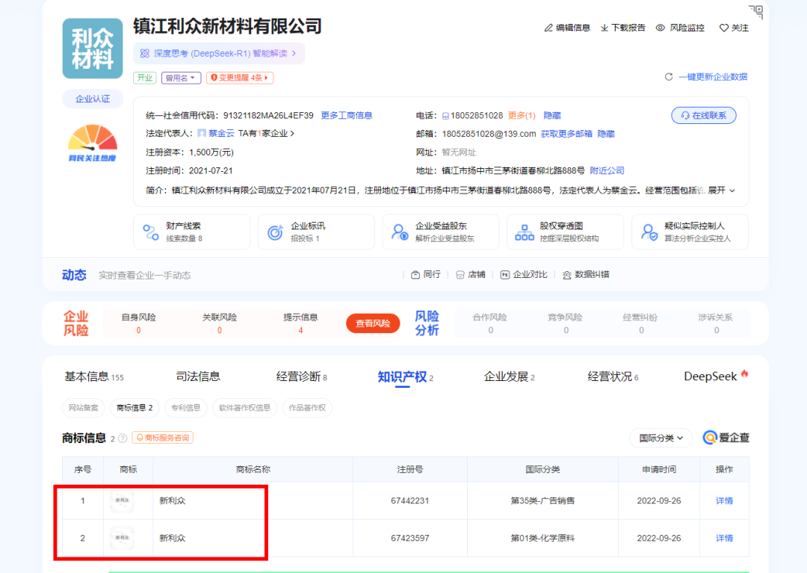This screenshot has width=807, height=573.
Task: Click the heart icon to follow company
Action: pos(723,28)
